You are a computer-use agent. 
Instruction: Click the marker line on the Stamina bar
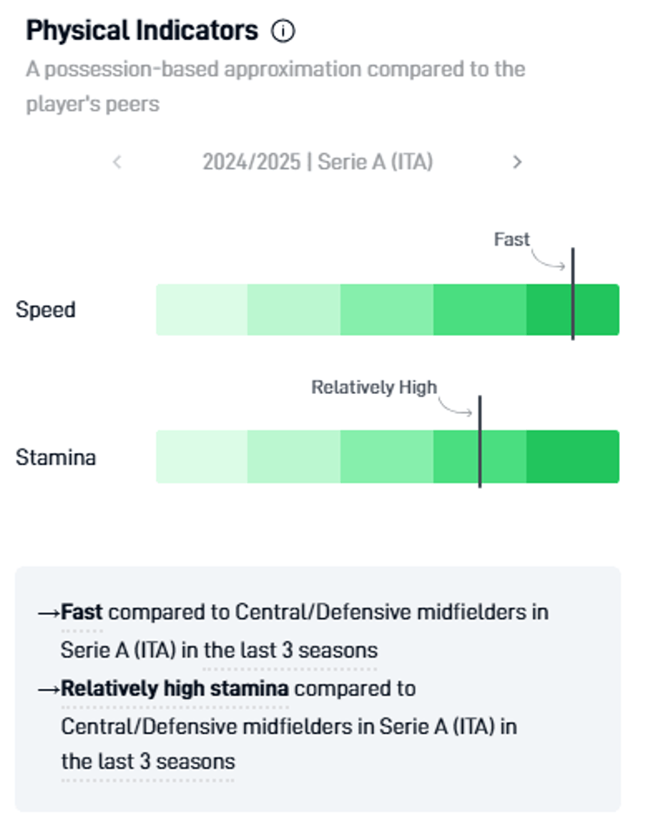481,442
